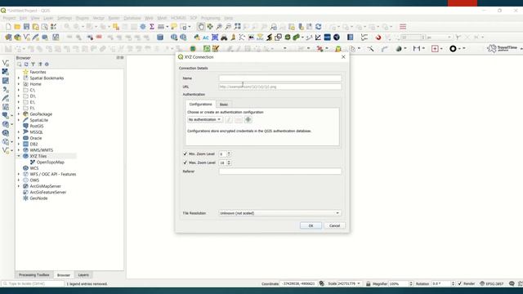Image resolution: width=523 pixels, height=294 pixels.
Task: Switch to the Layers panel tab
Action: pos(83,274)
